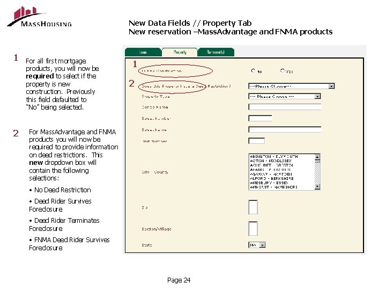Focus the Street Name input field
The width and height of the screenshot is (386, 290).
point(285,129)
